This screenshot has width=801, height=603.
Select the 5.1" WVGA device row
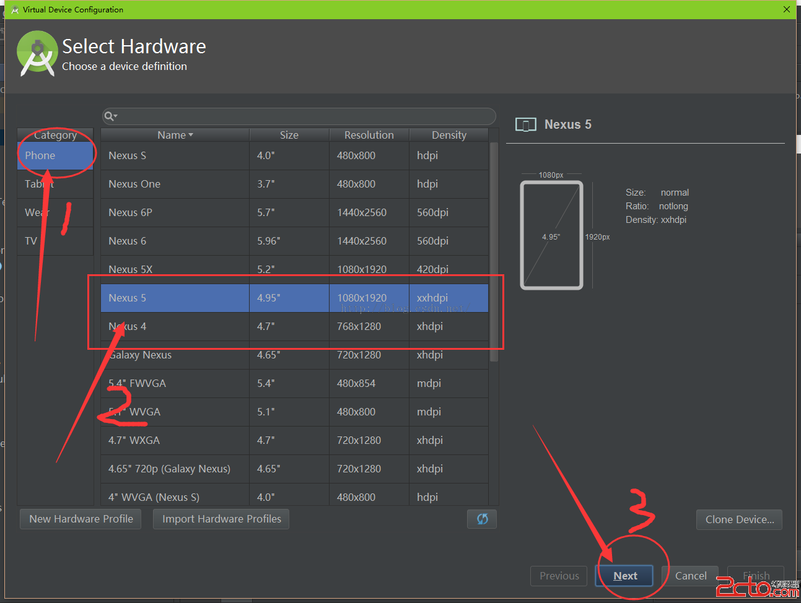(x=295, y=412)
